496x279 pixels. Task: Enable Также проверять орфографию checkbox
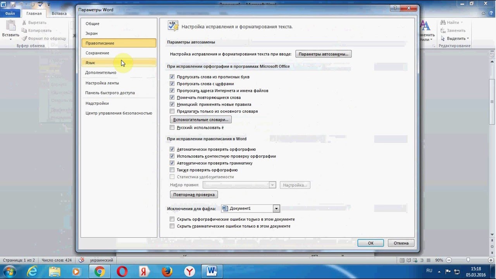[x=172, y=170]
